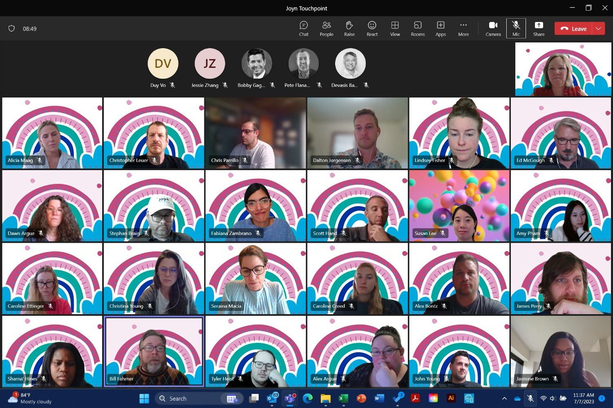
Task: Click the Teams microphone tray icon
Action: [530, 398]
